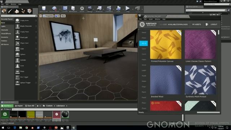Select the Volumes category

[4, 41]
